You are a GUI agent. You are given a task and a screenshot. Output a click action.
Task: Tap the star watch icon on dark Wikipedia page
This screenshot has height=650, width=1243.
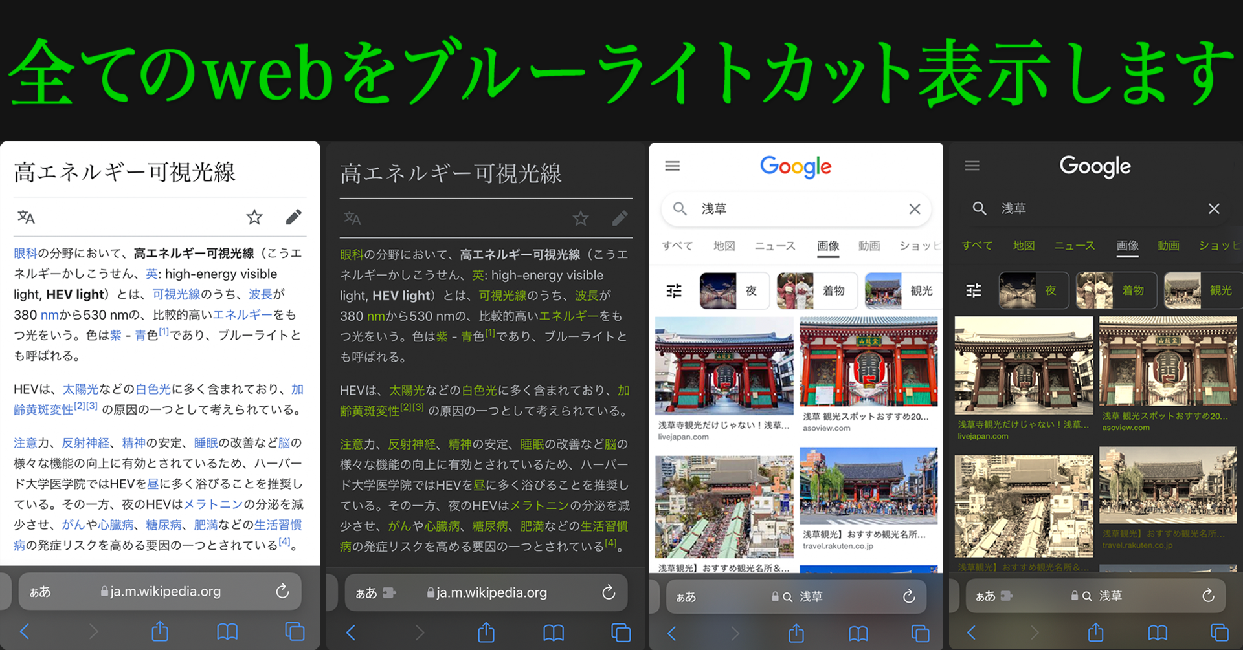pos(581,219)
